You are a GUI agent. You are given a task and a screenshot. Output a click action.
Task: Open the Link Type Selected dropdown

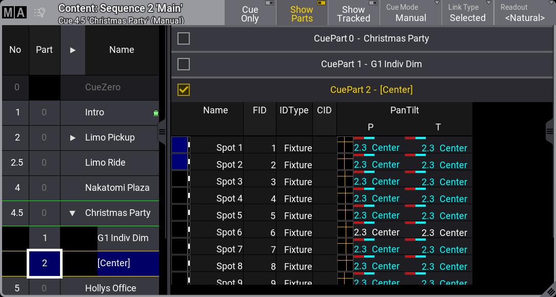point(467,13)
